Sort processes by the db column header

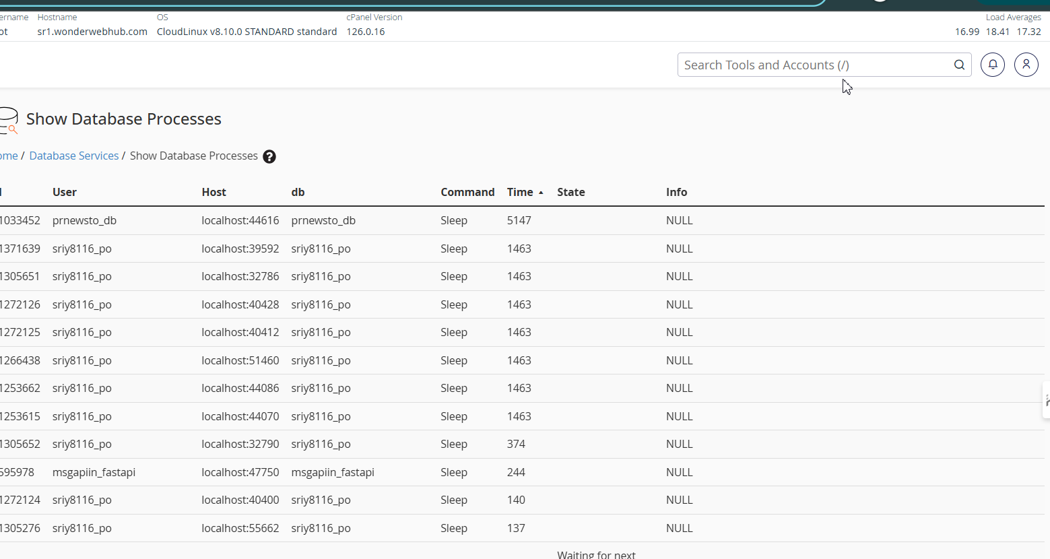point(298,192)
